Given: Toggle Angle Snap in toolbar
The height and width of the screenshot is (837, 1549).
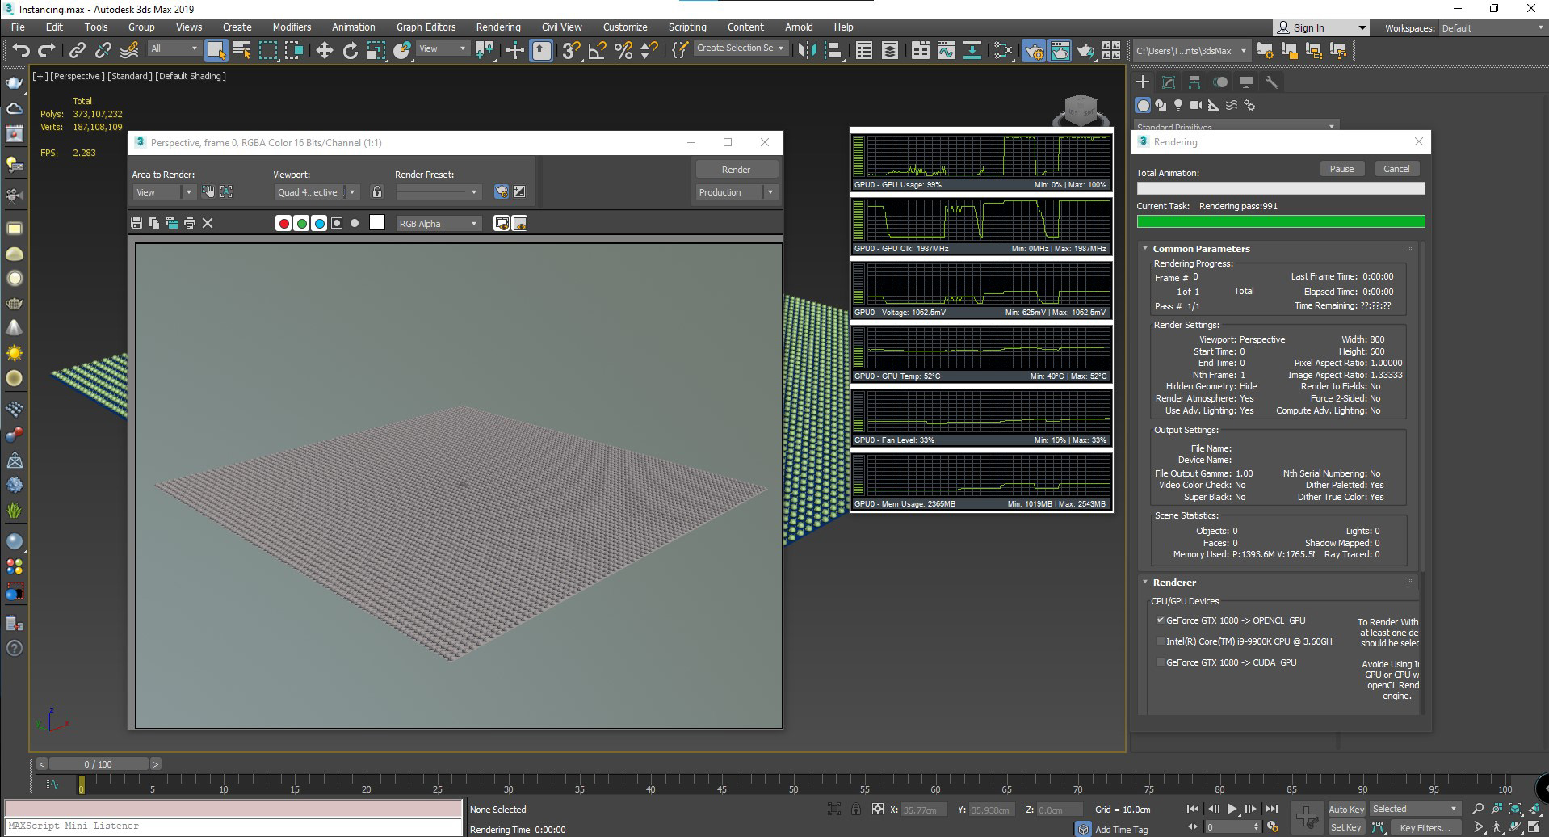Looking at the screenshot, I should click(x=598, y=51).
